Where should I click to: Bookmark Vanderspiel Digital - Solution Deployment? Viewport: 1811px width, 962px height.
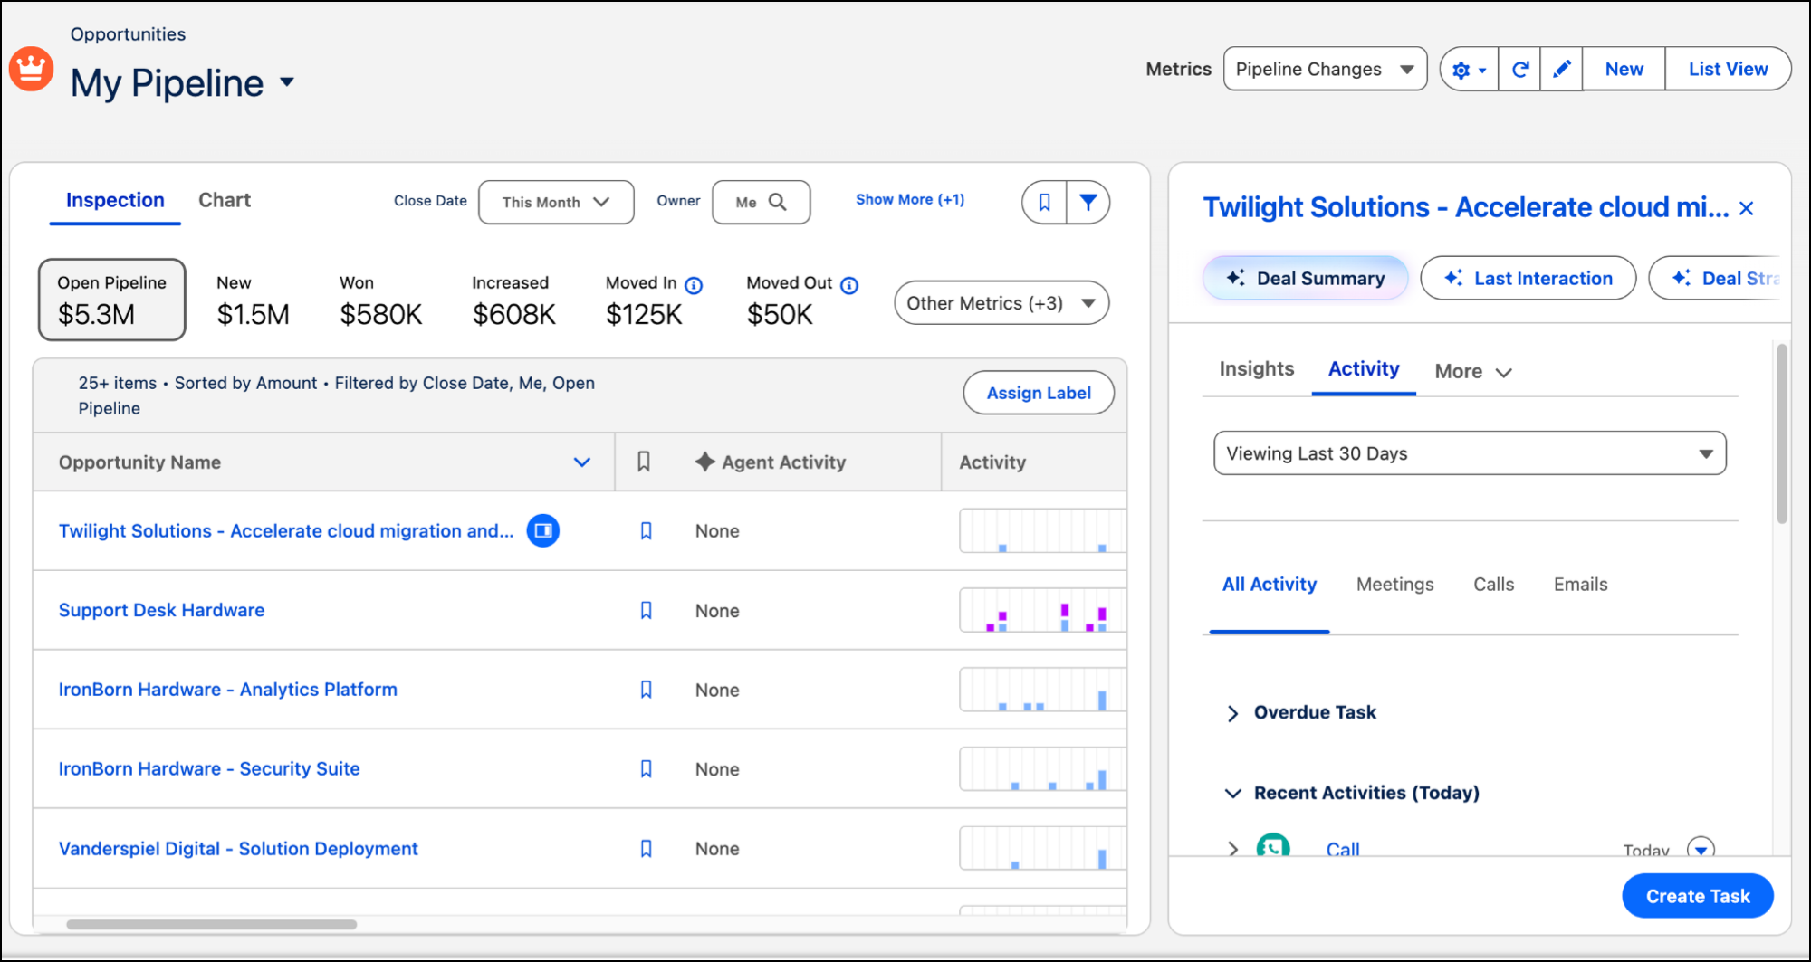(646, 849)
